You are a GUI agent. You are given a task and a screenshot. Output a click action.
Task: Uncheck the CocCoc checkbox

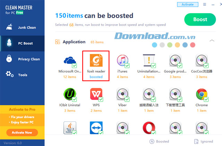coord(206,66)
